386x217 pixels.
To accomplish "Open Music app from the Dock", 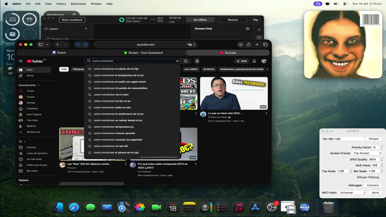I will pyautogui.click(x=239, y=207).
